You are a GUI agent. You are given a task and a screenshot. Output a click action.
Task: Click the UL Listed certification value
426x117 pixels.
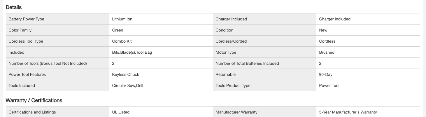[121, 112]
